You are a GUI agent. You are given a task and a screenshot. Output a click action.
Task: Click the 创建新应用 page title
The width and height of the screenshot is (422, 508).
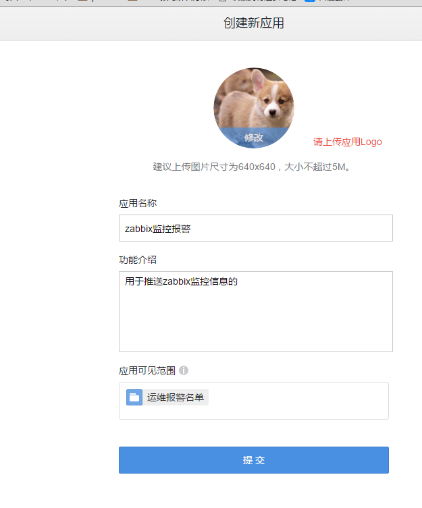(x=254, y=23)
